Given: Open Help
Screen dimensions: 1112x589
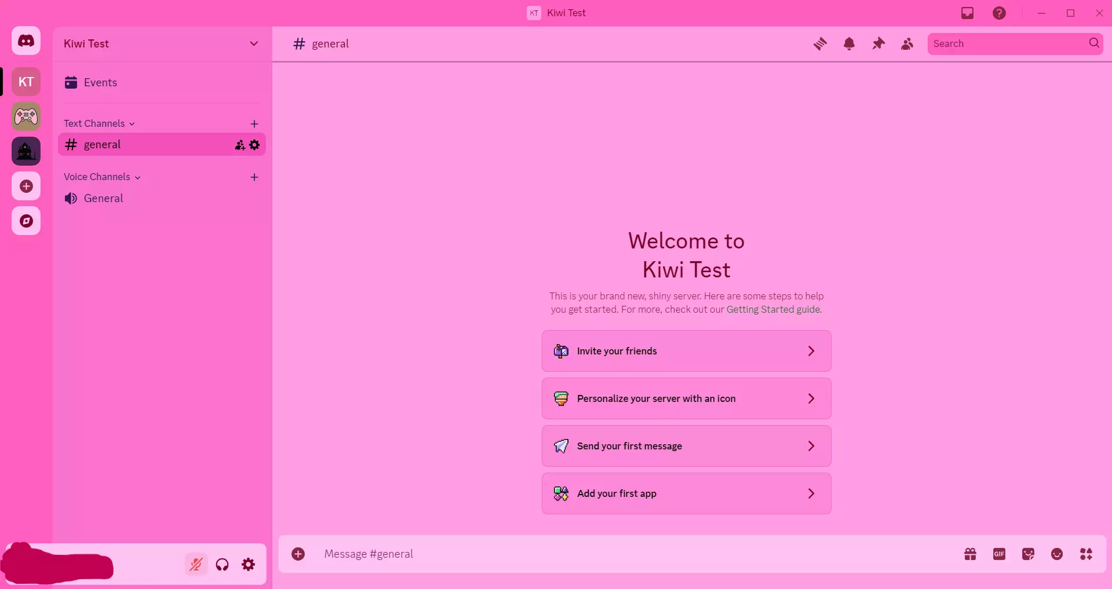Looking at the screenshot, I should [999, 13].
